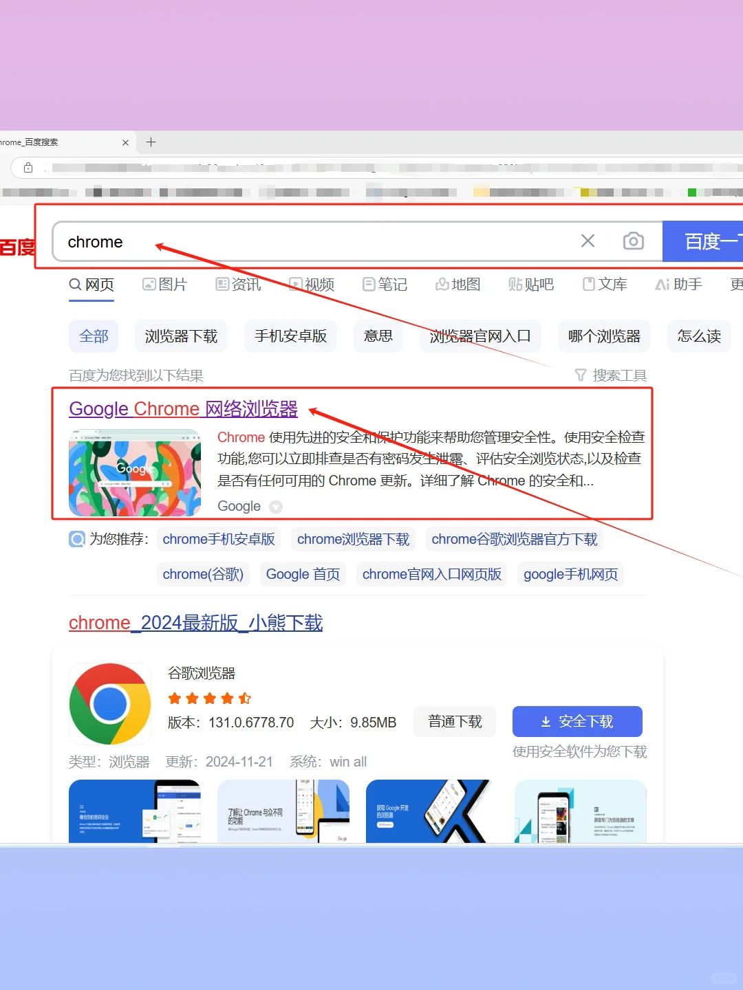Image resolution: width=743 pixels, height=990 pixels.
Task: Click the map pin icon beside 地图
Action: pos(443,284)
